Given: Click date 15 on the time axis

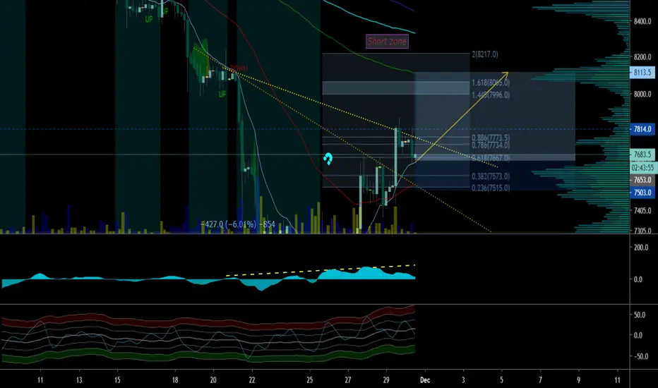Looking at the screenshot, I should tap(117, 380).
